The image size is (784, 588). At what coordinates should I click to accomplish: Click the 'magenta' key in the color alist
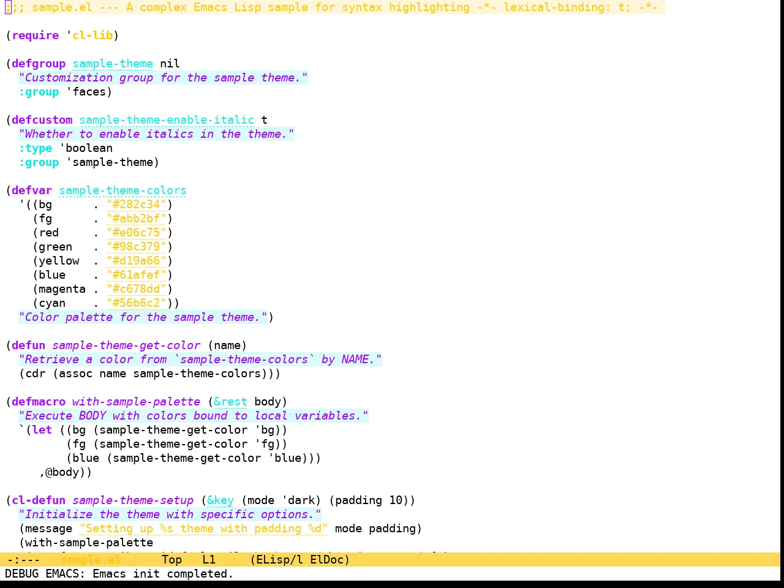coord(62,289)
